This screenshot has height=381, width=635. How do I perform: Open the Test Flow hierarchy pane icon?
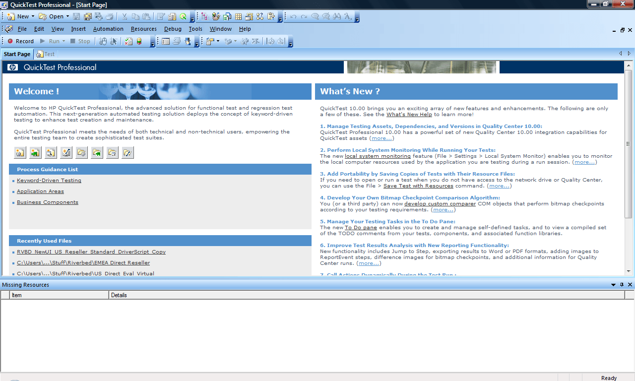point(205,16)
